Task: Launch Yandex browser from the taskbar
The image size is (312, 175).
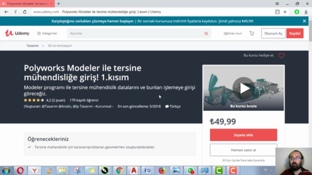Action: (x=35, y=171)
